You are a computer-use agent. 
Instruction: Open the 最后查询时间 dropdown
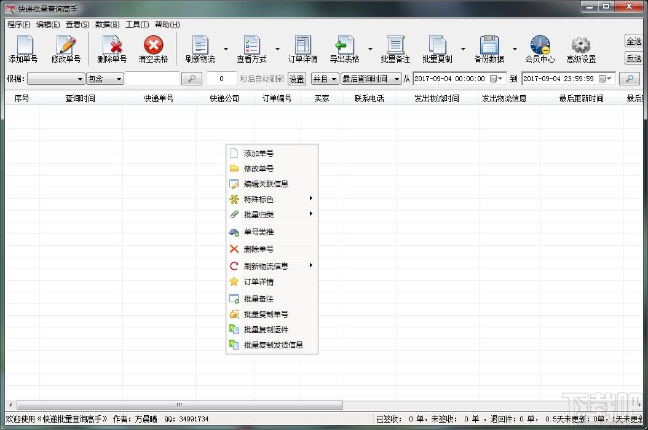(371, 79)
